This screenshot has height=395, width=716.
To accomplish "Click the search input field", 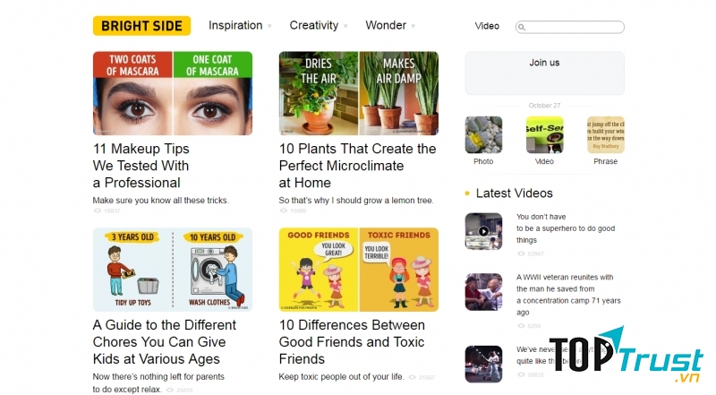I will (575, 28).
